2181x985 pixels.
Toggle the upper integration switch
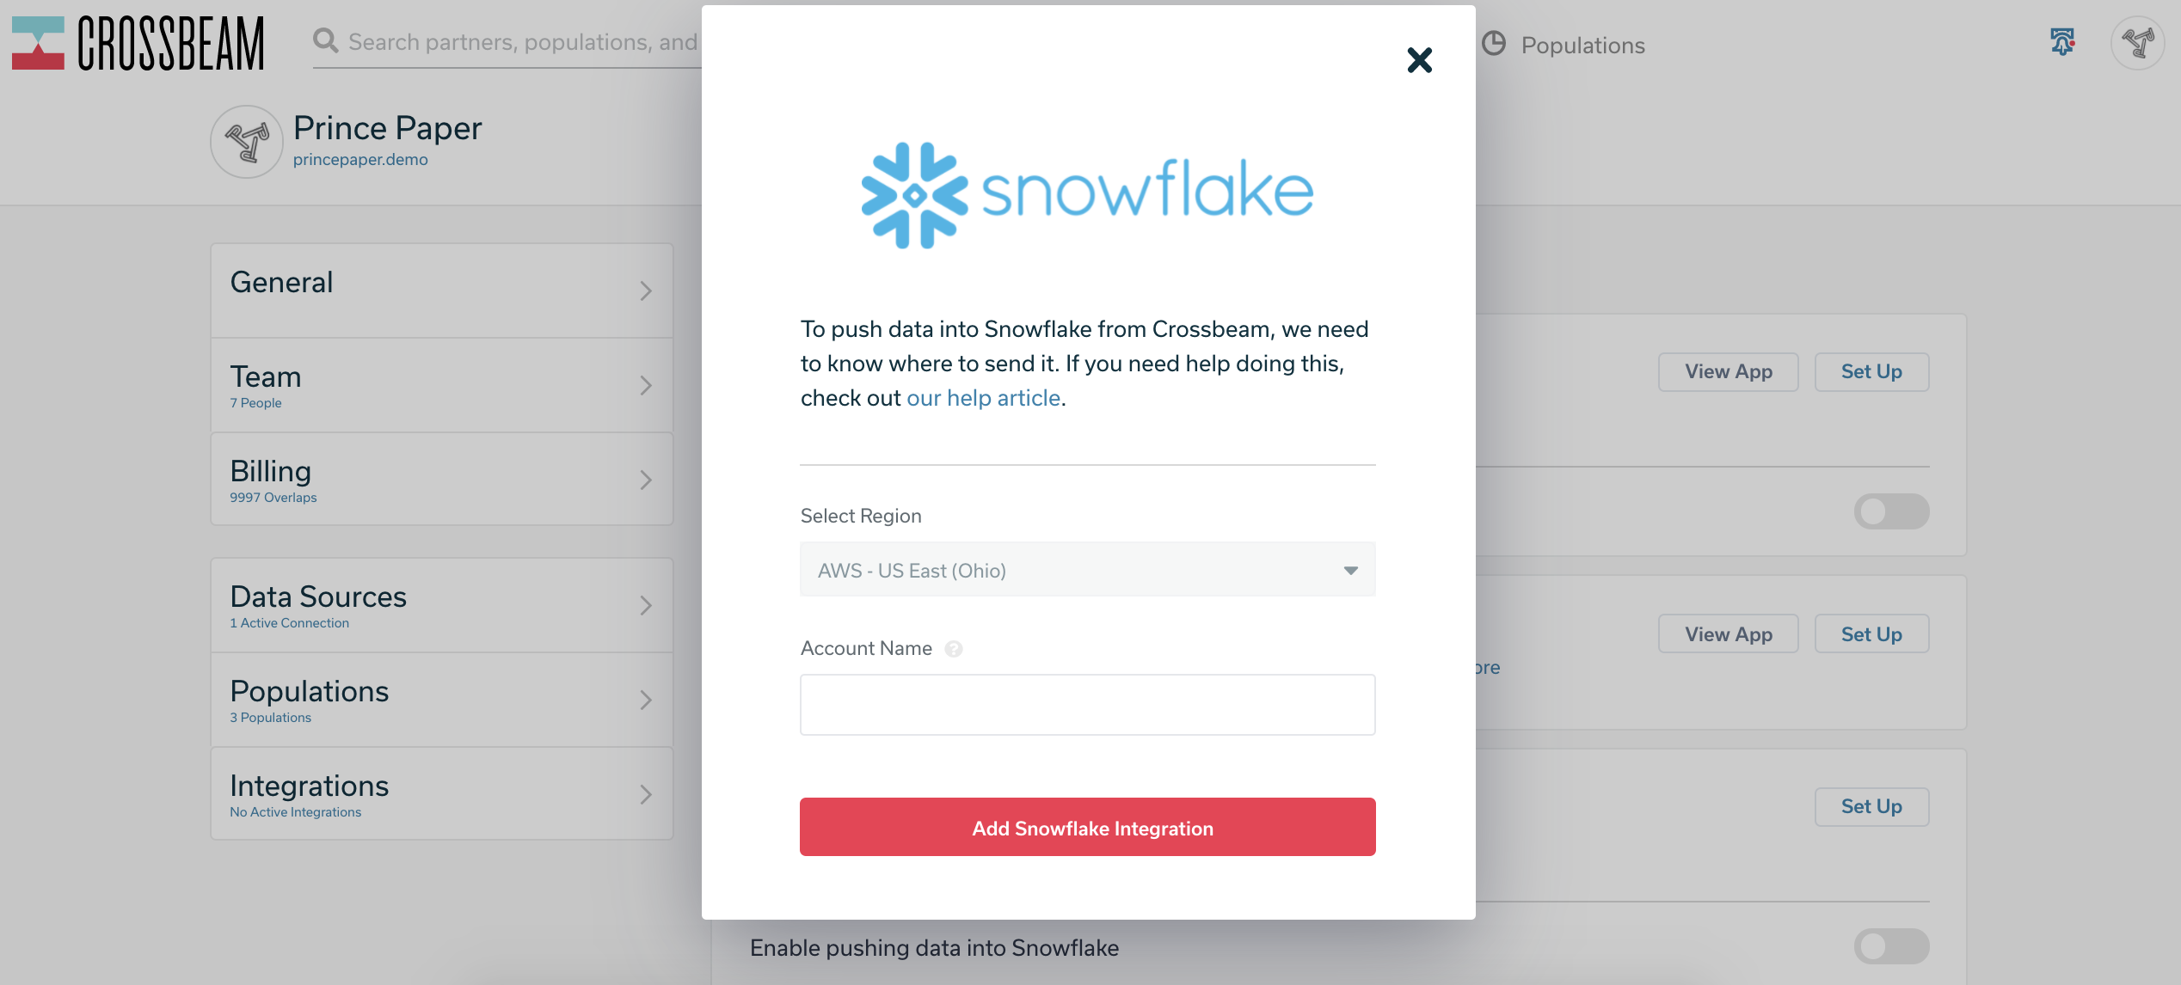[1890, 511]
